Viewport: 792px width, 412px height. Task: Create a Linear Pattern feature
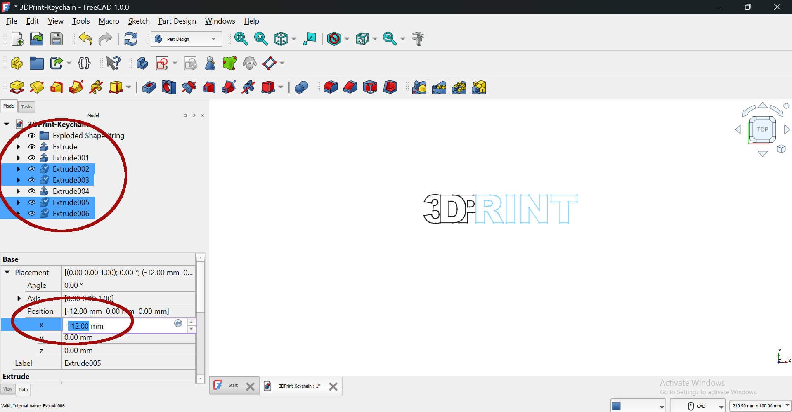(439, 87)
